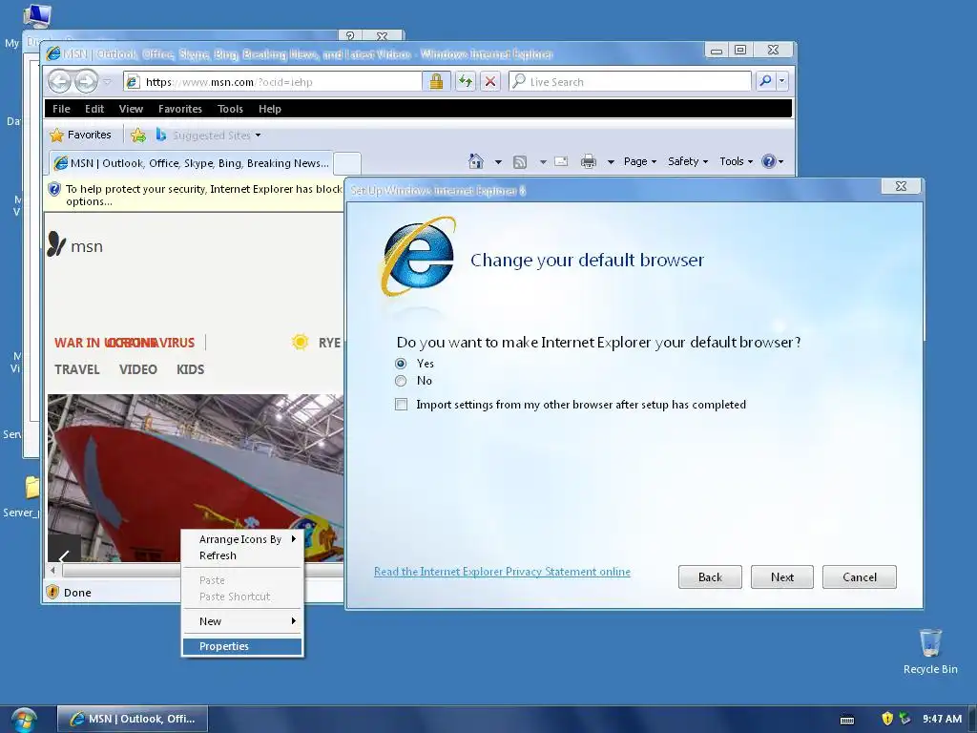The image size is (977, 733).
Task: Check Import settings from my other browser
Action: point(402,405)
